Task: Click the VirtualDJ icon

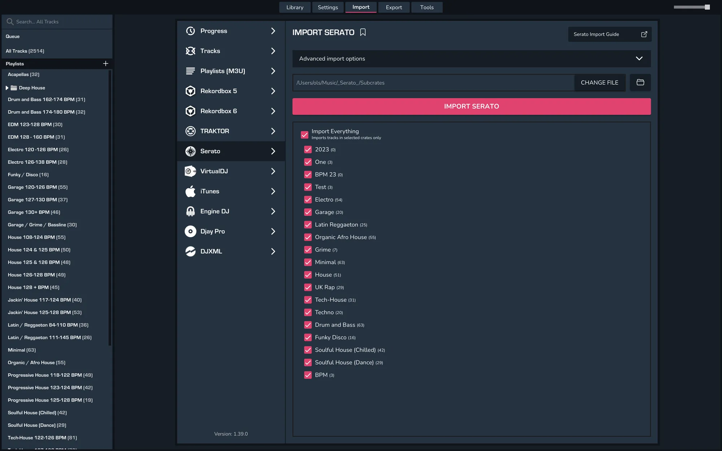Action: pos(190,171)
